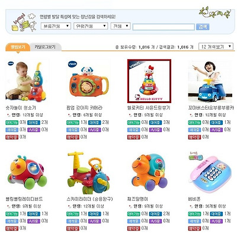Open the 분류전체 category dropdown
237x237 pixels.
tap(56, 26)
